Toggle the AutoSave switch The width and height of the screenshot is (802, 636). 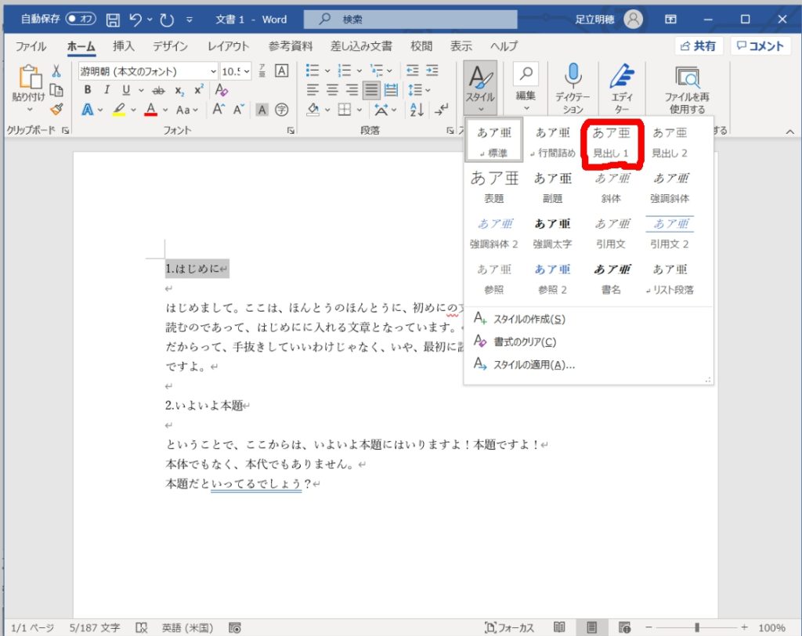81,19
